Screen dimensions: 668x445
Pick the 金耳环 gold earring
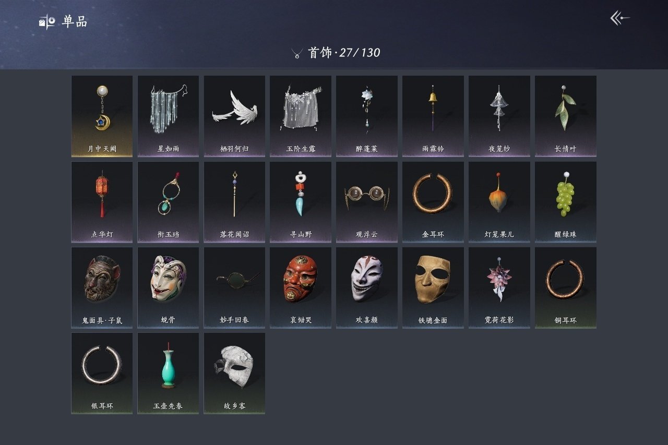tap(433, 202)
